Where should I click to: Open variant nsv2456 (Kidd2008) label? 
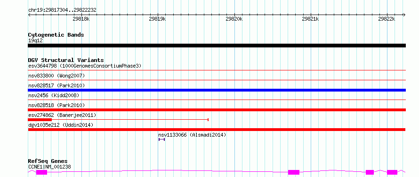(x=54, y=95)
